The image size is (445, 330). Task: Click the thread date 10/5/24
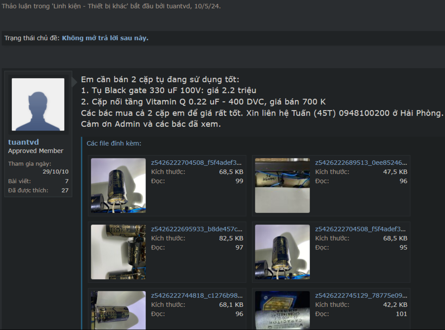(x=207, y=6)
